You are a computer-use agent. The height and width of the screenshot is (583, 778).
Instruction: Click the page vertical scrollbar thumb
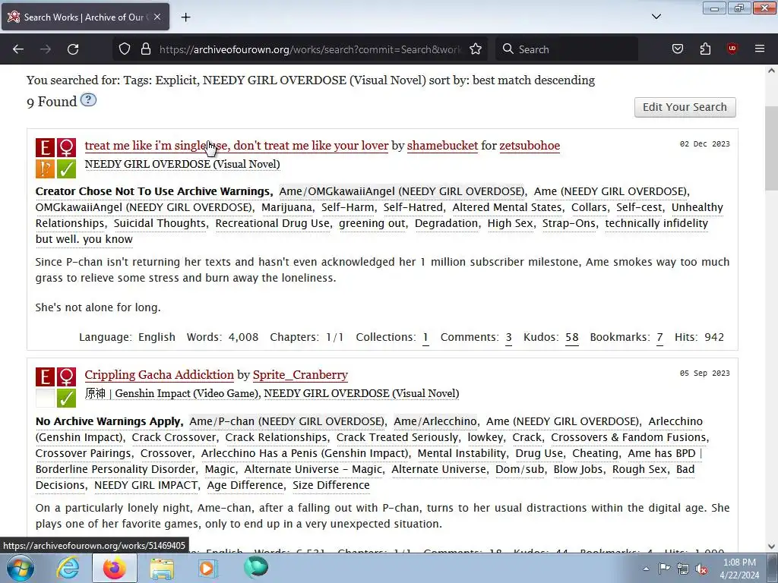[x=772, y=148]
